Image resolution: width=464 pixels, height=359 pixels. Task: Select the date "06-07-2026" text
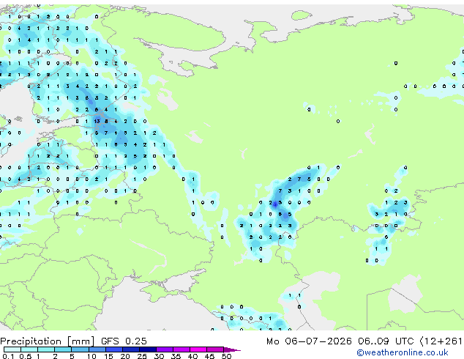318,341
